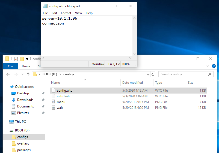Open the address bar history dropdown
219x153 pixels.
(x=148, y=74)
